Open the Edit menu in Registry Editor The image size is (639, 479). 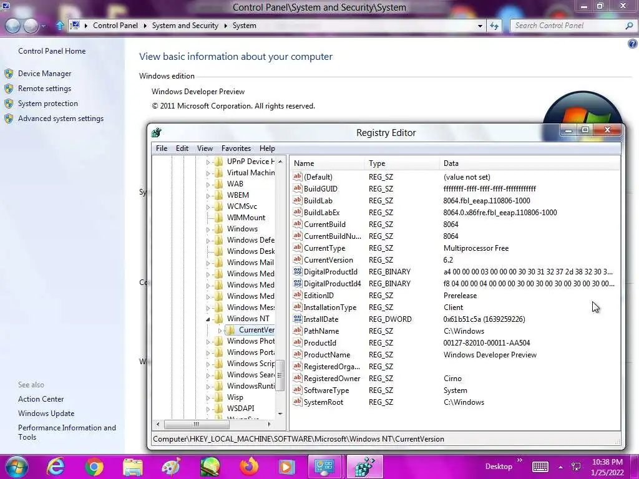[182, 148]
